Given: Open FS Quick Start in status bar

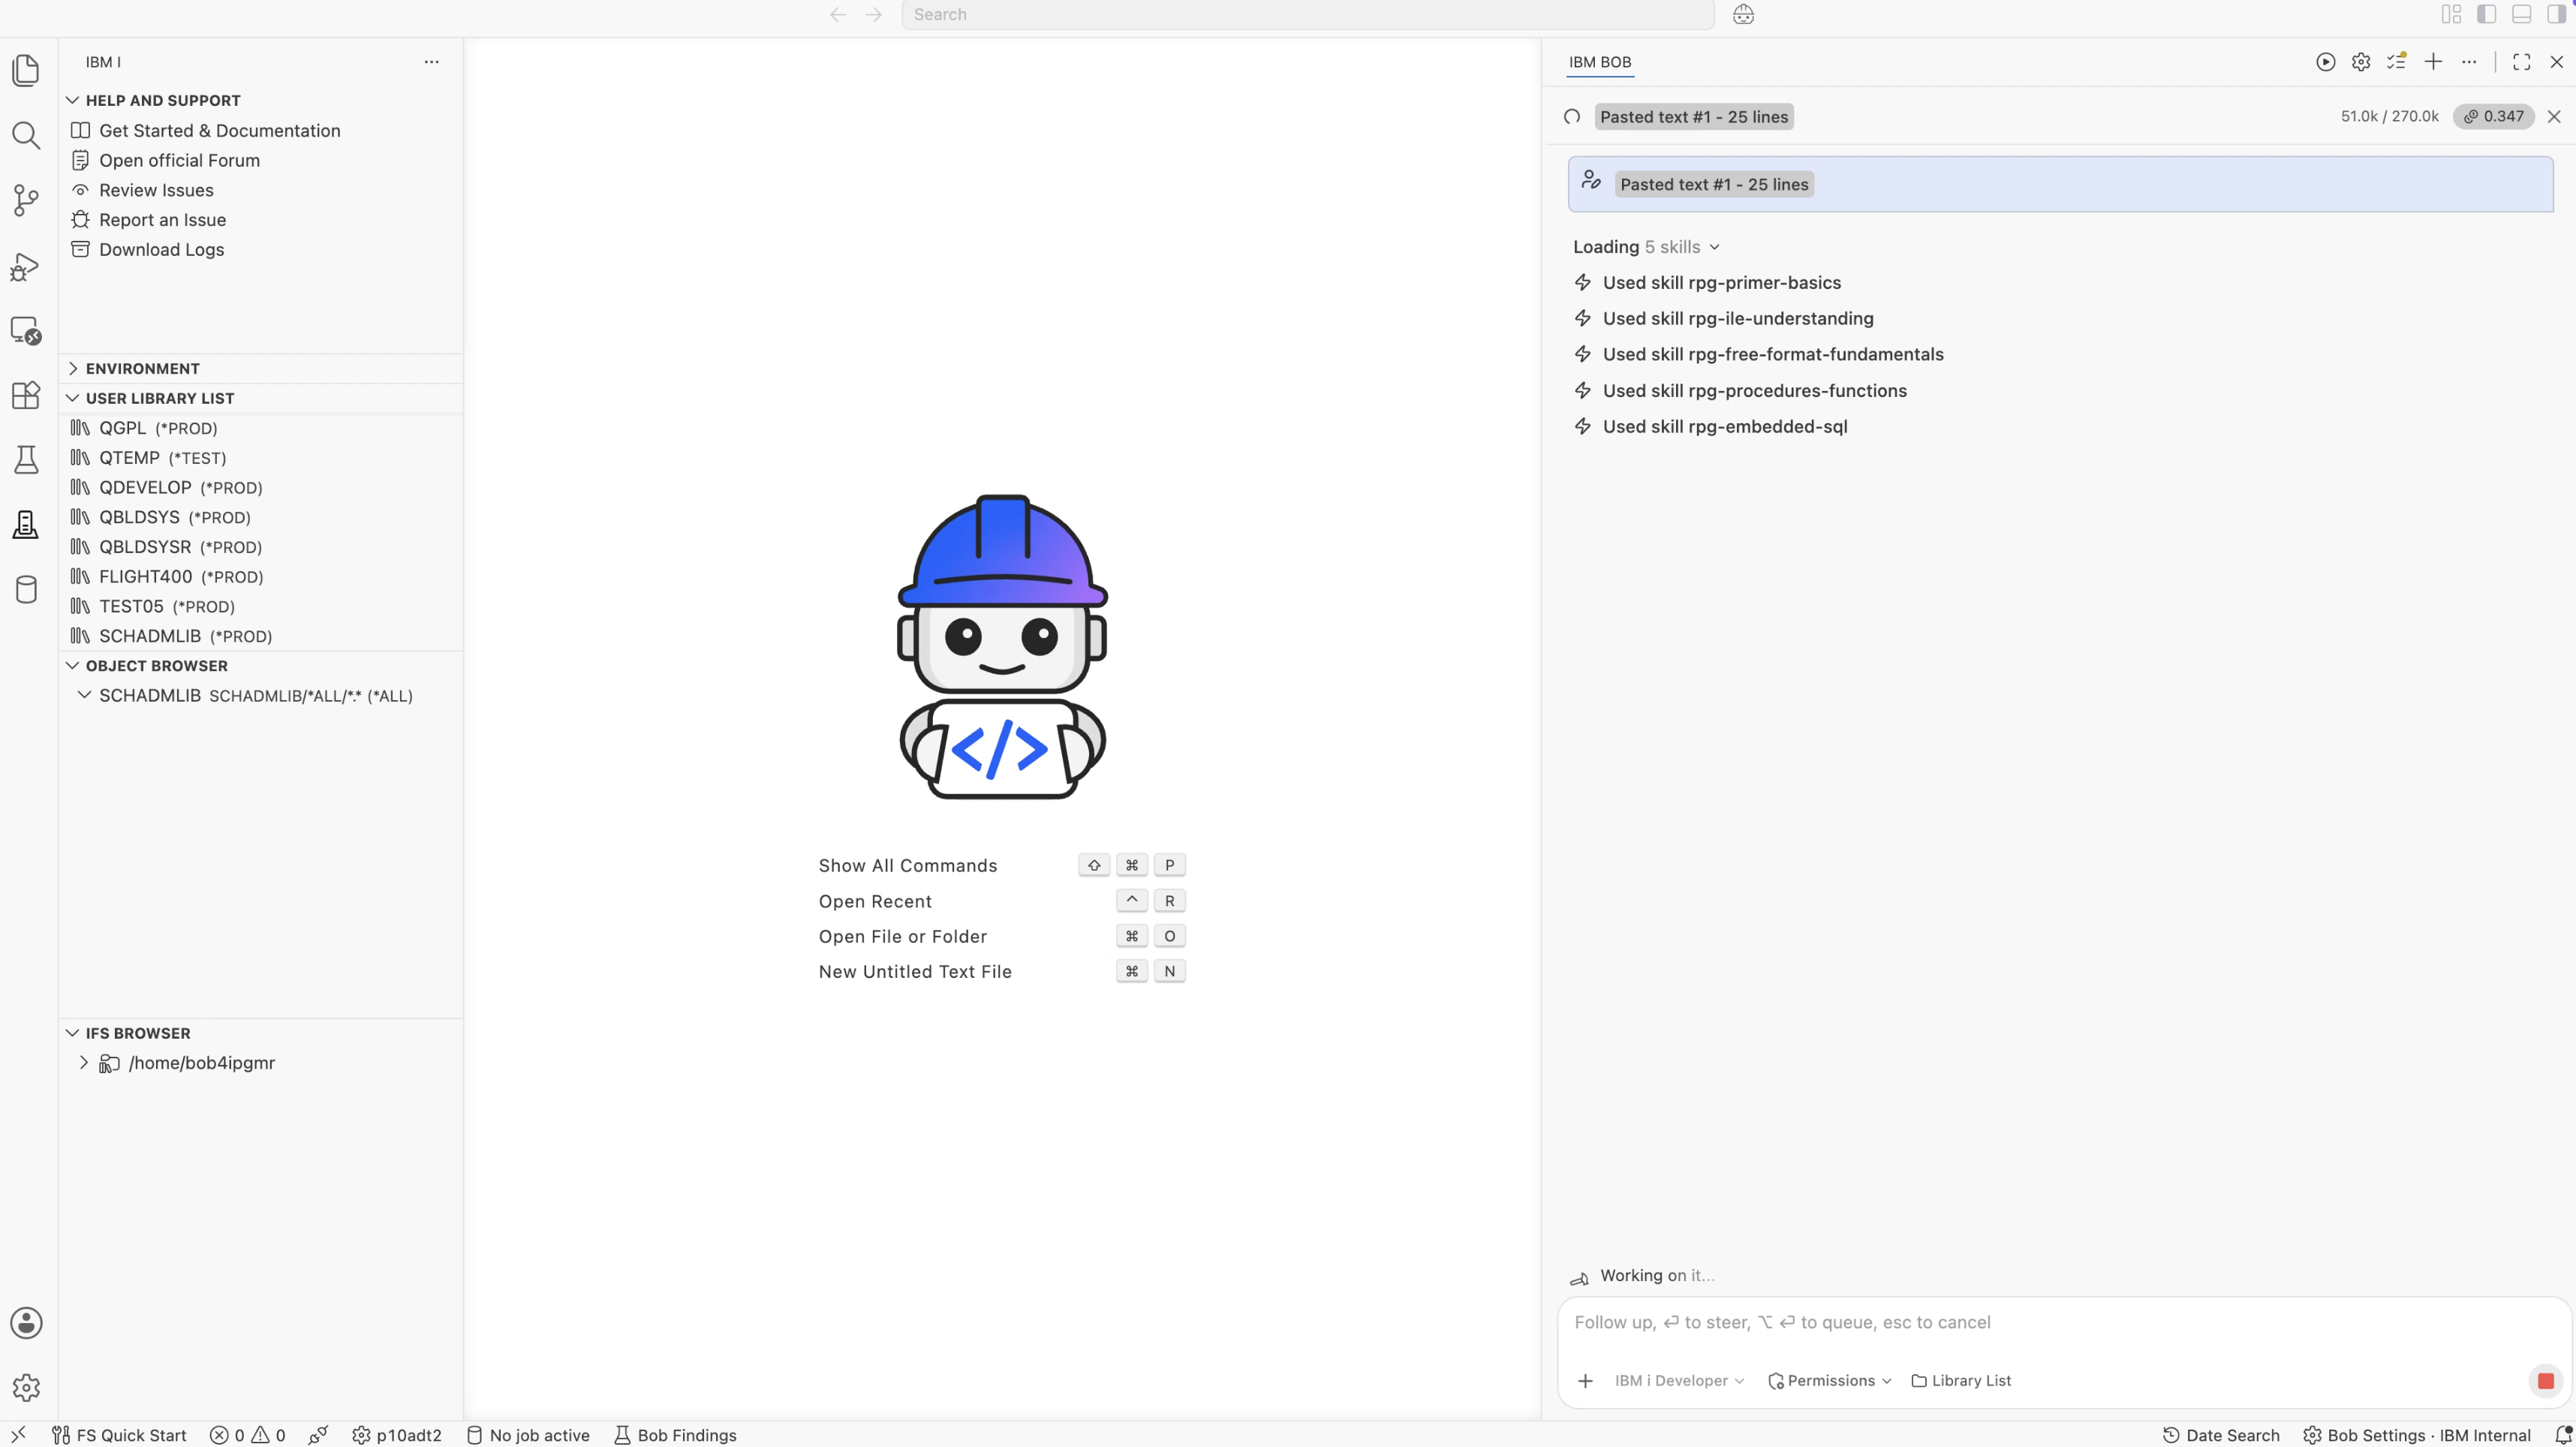Looking at the screenshot, I should click(119, 1435).
